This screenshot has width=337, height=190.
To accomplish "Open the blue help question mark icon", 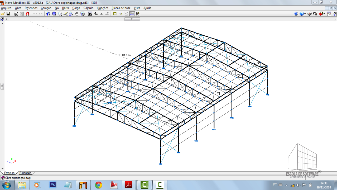I will pyautogui.click(x=296, y=14).
